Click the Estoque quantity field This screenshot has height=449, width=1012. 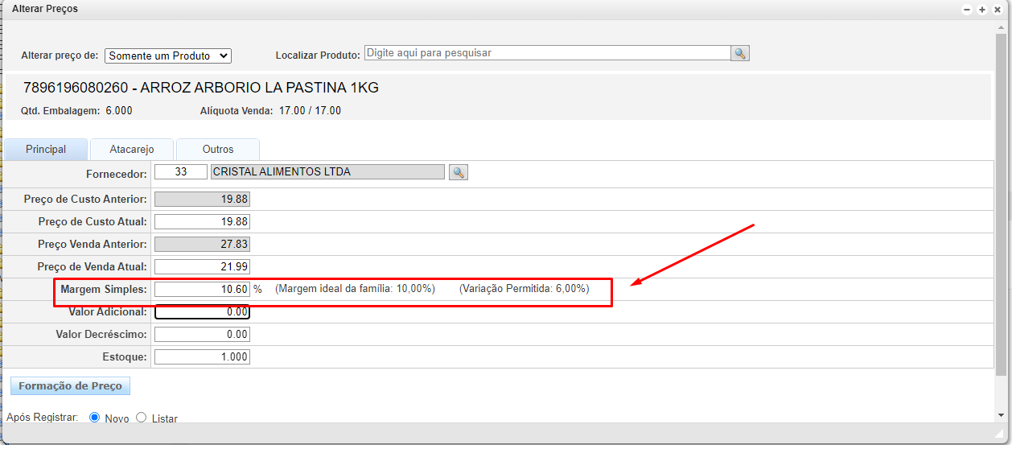coord(202,356)
